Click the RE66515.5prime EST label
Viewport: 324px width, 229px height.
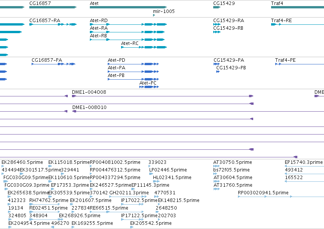click(109, 208)
